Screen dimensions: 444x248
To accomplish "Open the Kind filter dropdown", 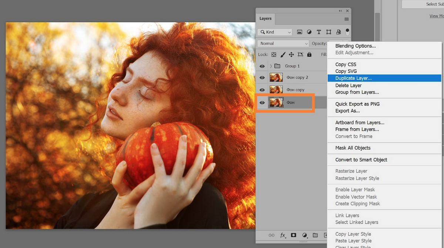I will click(x=275, y=32).
